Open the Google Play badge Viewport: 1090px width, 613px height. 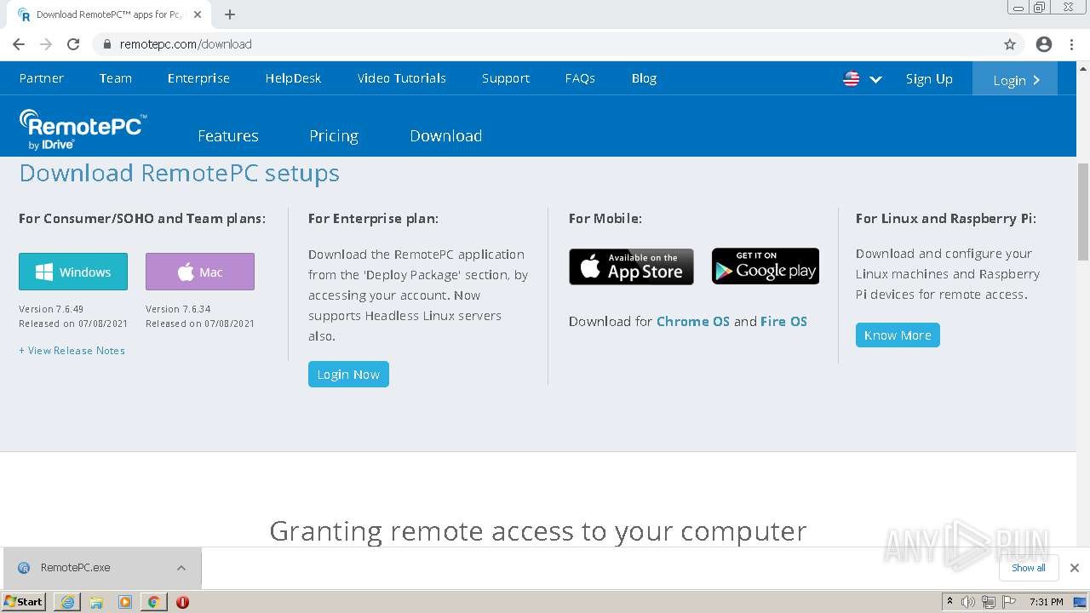pos(766,266)
